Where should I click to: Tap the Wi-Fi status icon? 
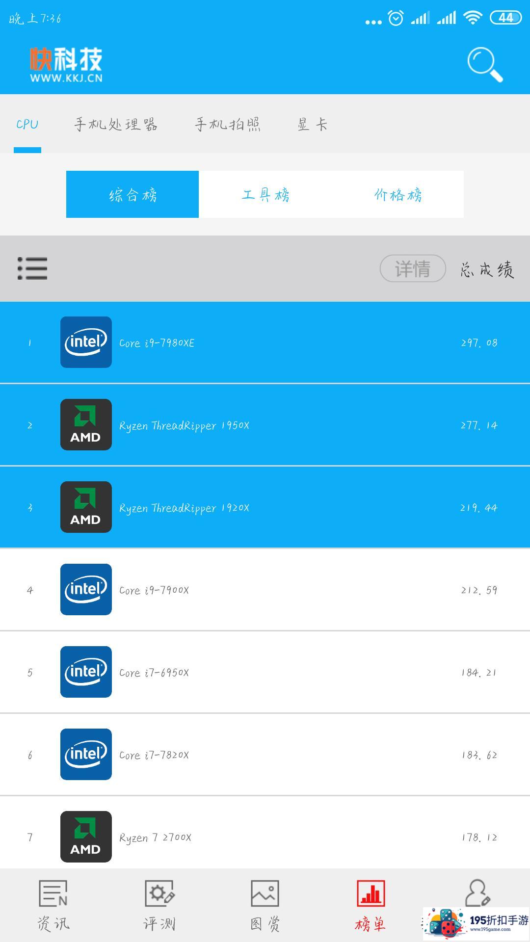pos(473,18)
